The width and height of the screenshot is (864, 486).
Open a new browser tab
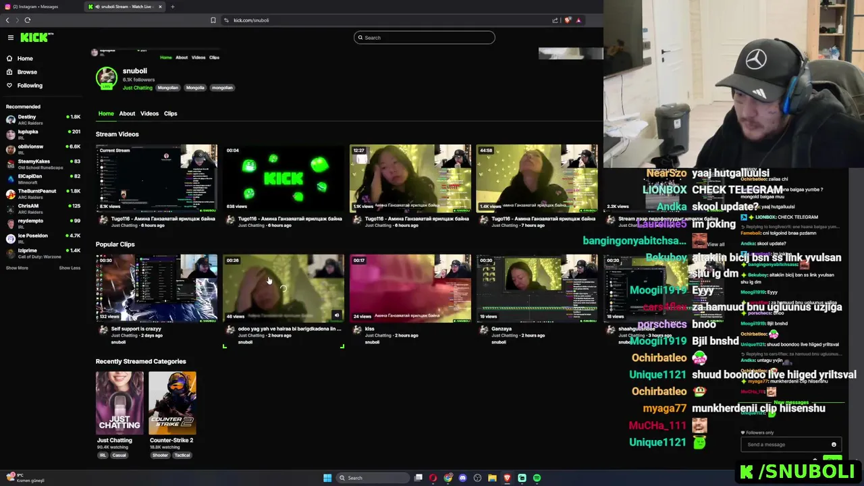(172, 7)
